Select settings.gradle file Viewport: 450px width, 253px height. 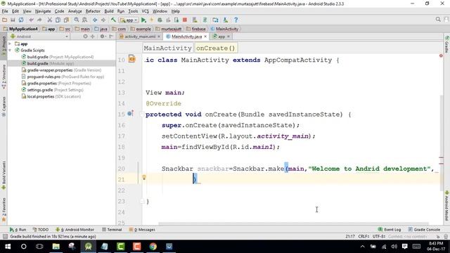[x=53, y=90]
